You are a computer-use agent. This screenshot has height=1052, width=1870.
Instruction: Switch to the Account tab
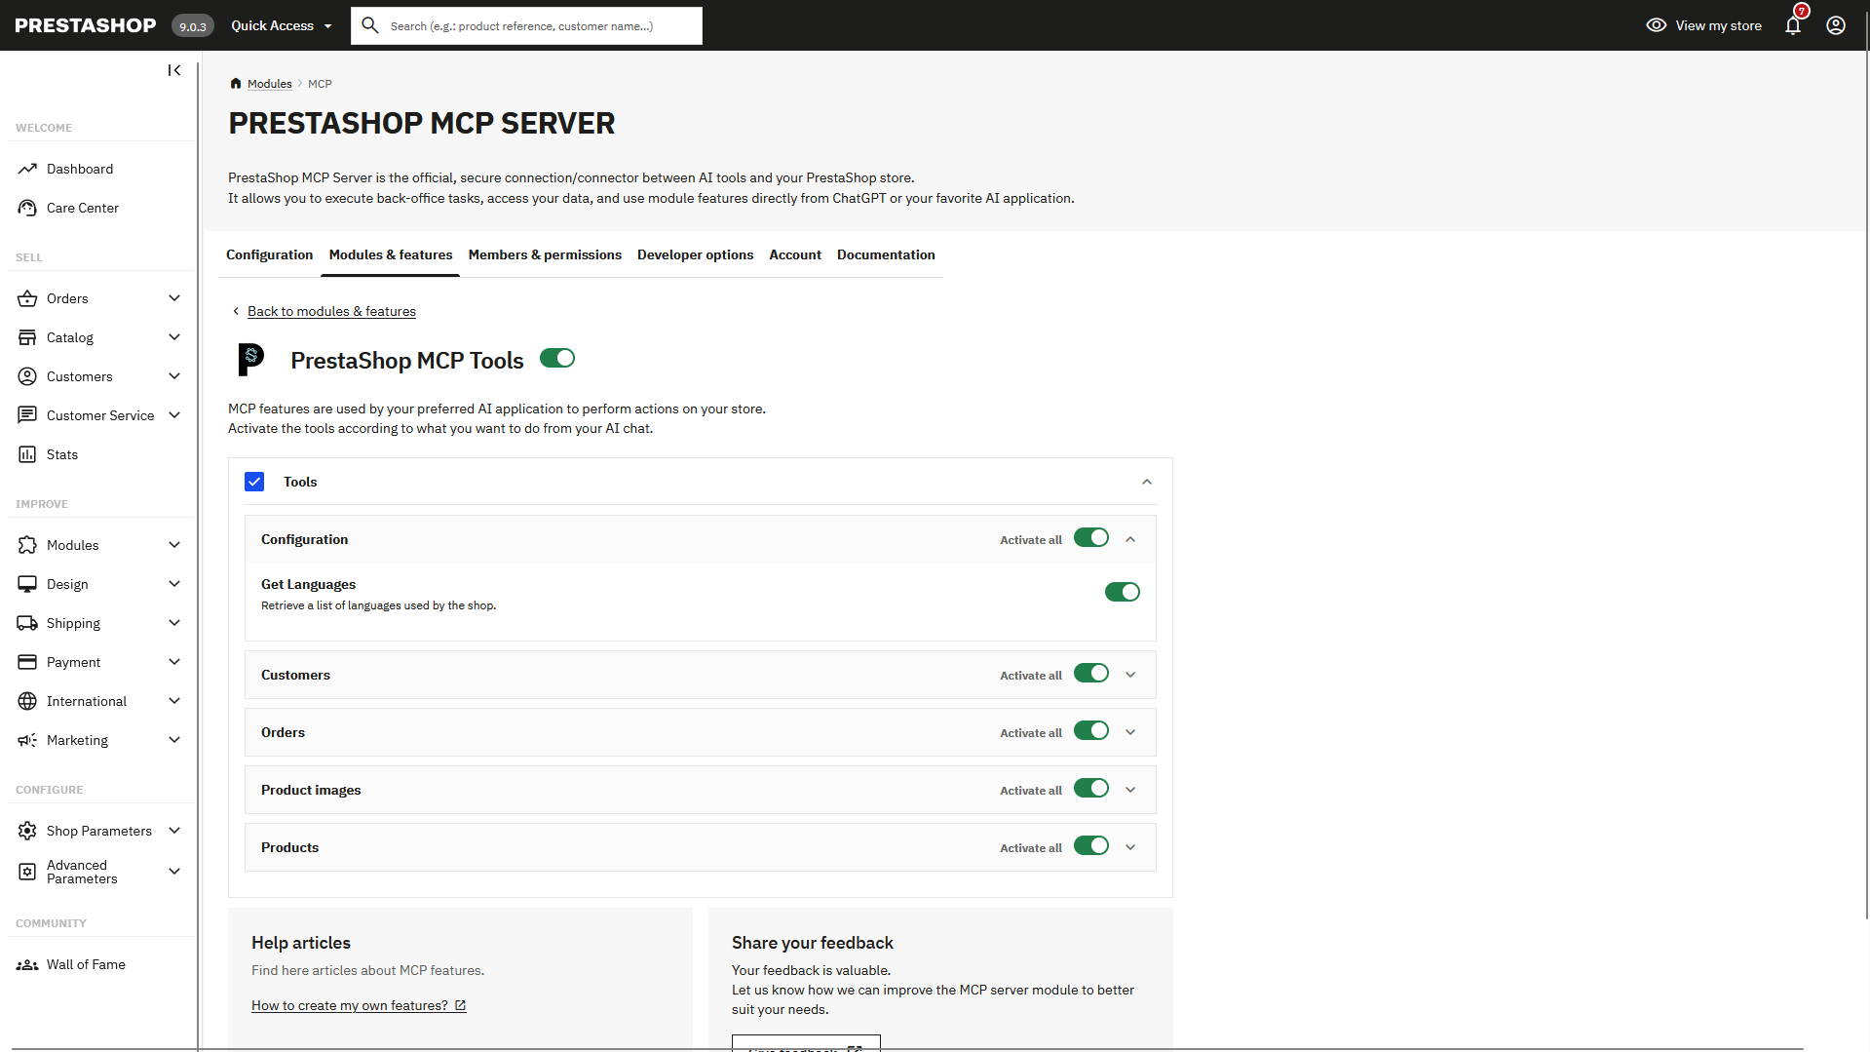[x=795, y=254]
